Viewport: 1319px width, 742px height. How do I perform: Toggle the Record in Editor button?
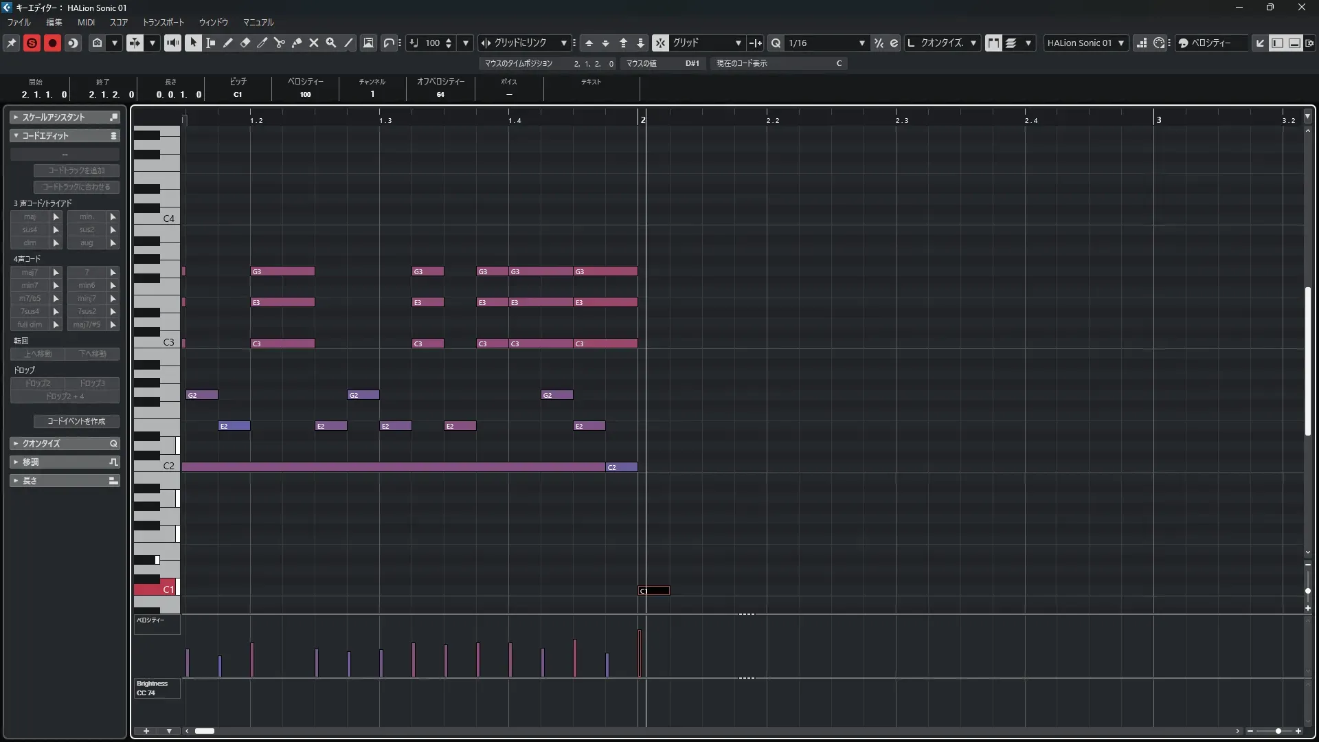coord(52,43)
